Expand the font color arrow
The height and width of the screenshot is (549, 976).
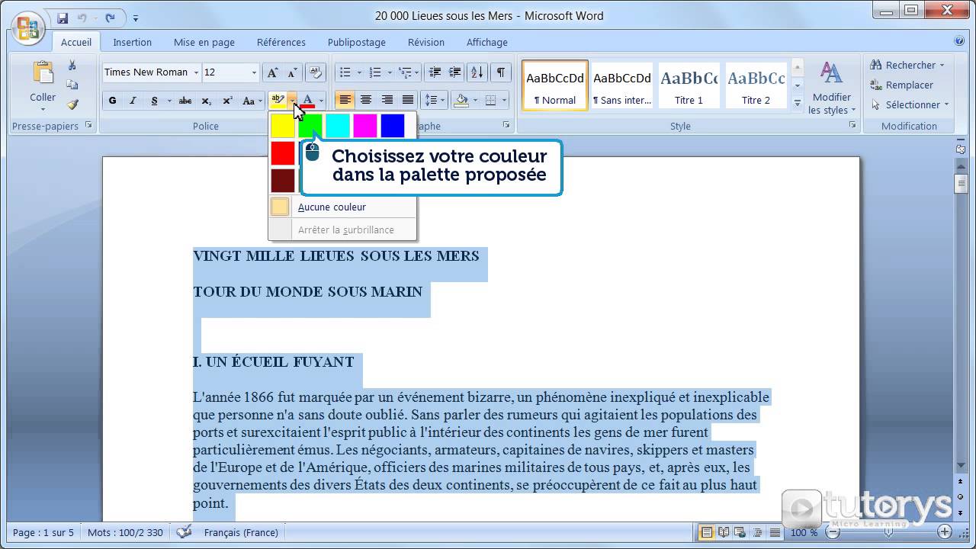pos(321,101)
